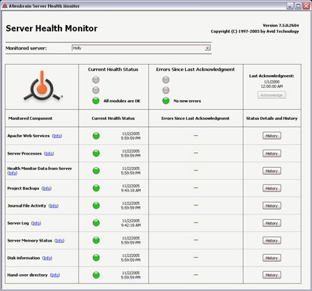Click the green status light for Disk information
312x291 pixels.
pyautogui.click(x=96, y=258)
